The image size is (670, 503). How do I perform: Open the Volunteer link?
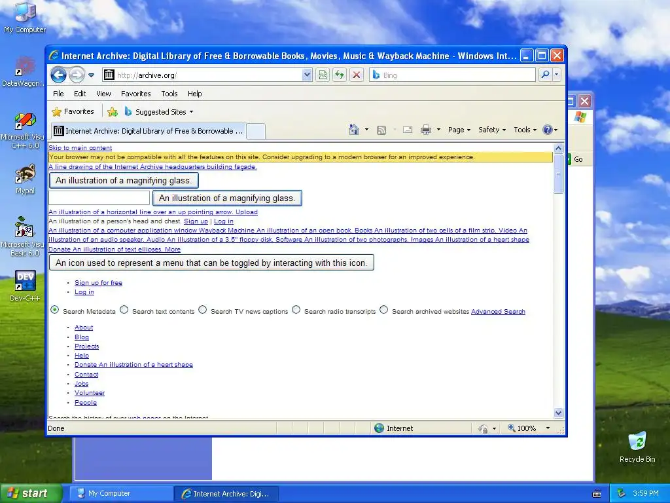(89, 393)
